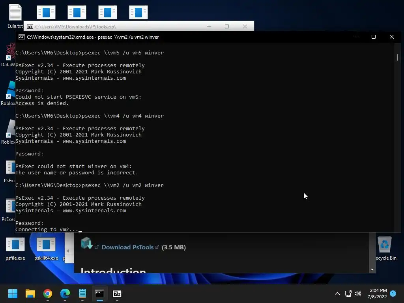Minimize the 7-Zip PSTools.zip window
The width and height of the screenshot is (404, 303).
click(x=209, y=26)
